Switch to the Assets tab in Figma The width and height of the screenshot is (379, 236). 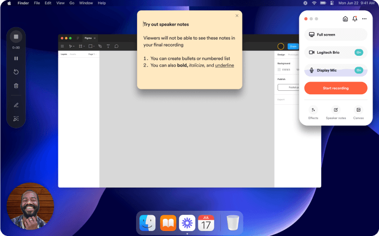click(x=73, y=54)
